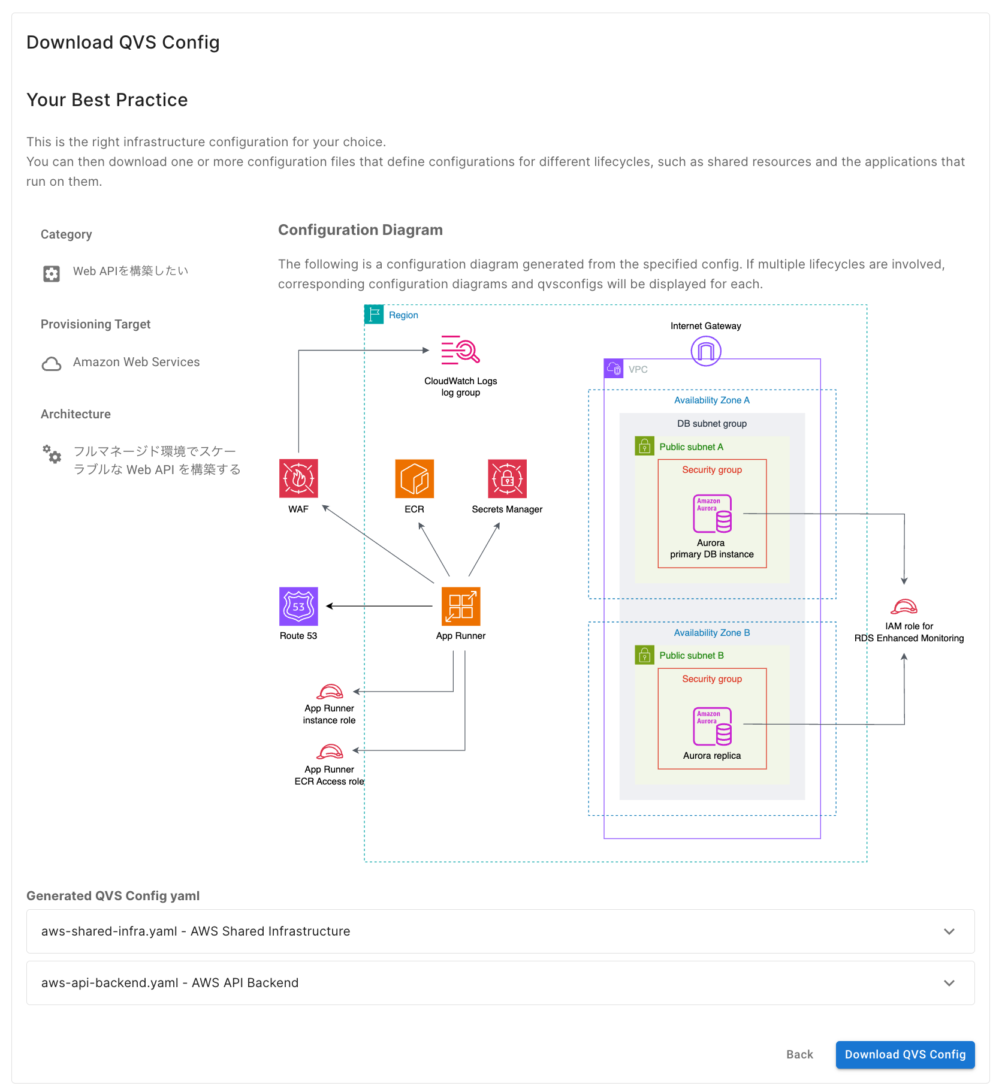The image size is (1002, 1092).
Task: Click the Aurora primary DB instance icon
Action: click(712, 514)
